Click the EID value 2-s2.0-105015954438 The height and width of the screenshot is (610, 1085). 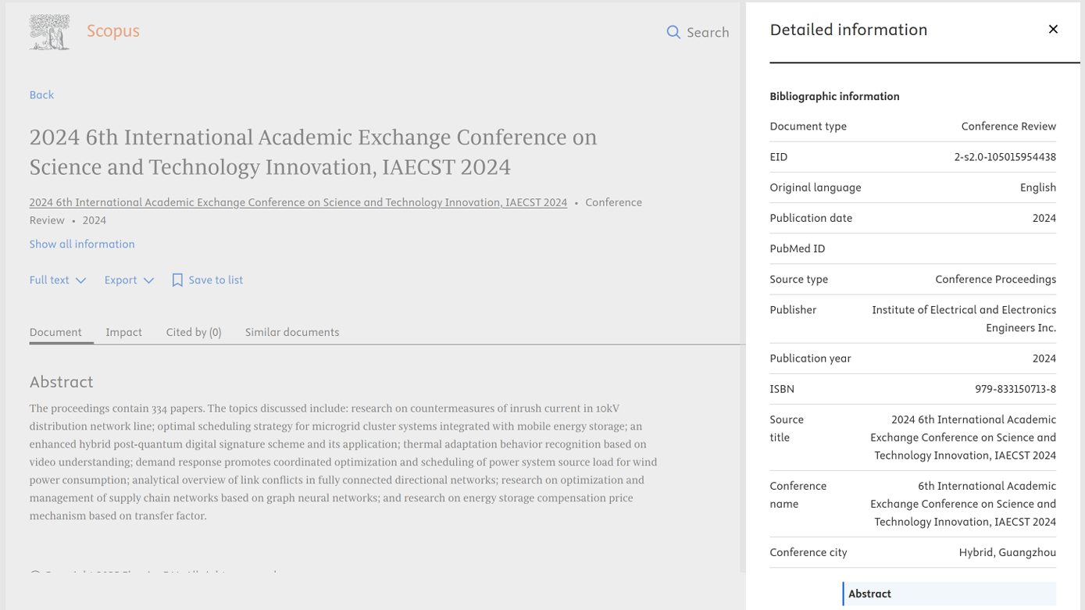pos(1005,157)
